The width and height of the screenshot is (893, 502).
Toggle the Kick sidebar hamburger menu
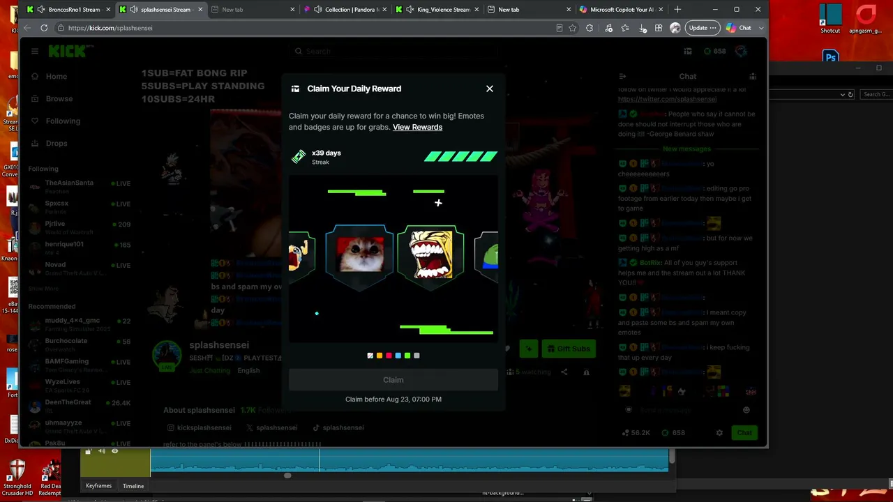click(x=34, y=51)
